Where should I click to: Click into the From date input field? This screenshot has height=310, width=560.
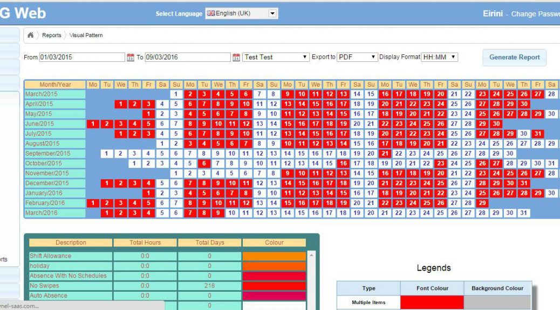click(82, 57)
